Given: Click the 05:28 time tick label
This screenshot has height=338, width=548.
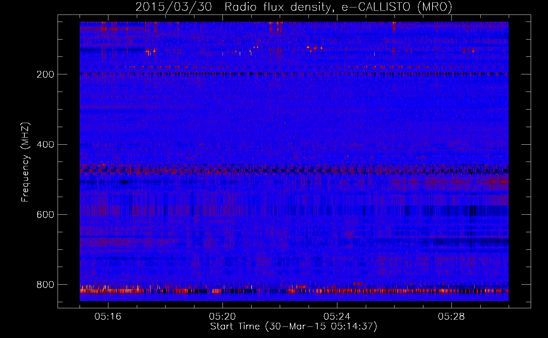Looking at the screenshot, I should (451, 317).
